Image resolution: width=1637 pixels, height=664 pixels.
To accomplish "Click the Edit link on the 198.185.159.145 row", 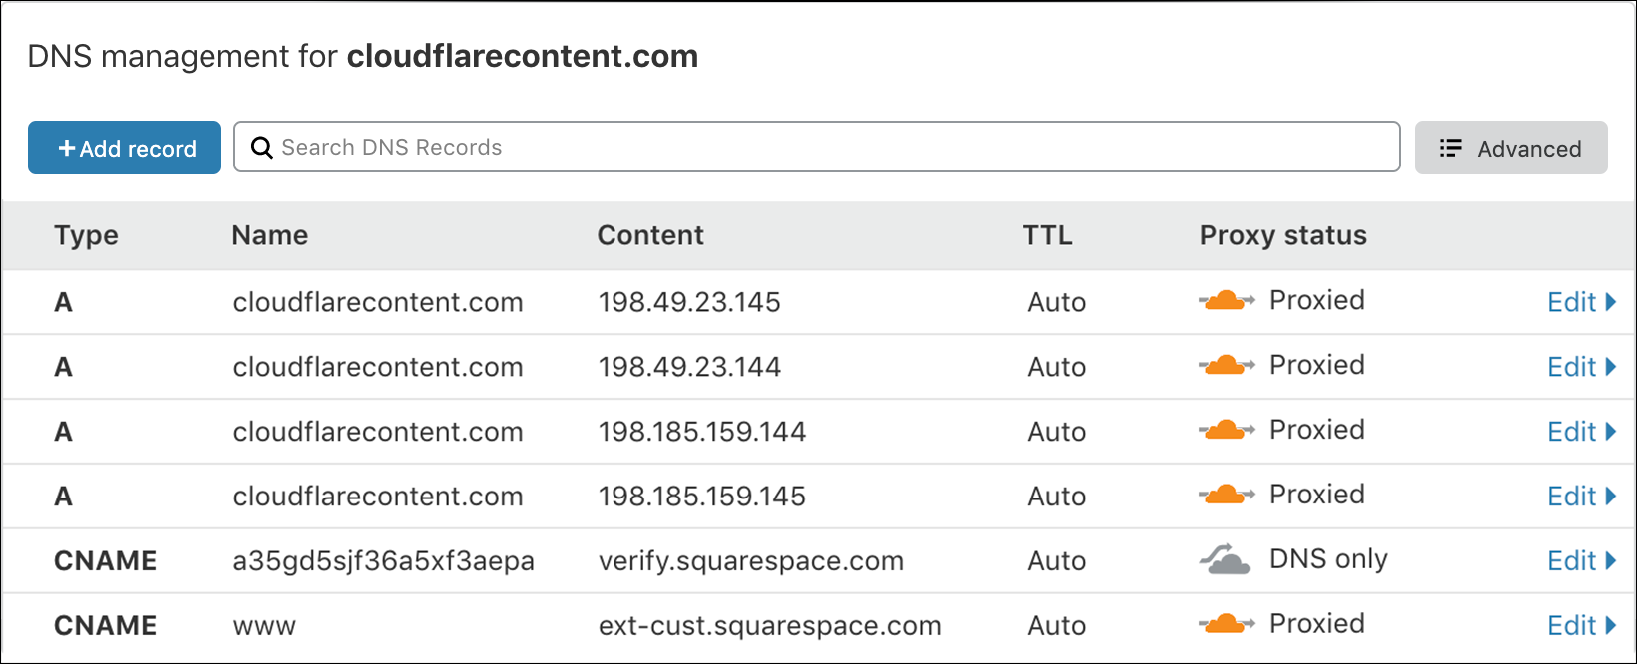I will (x=1581, y=495).
